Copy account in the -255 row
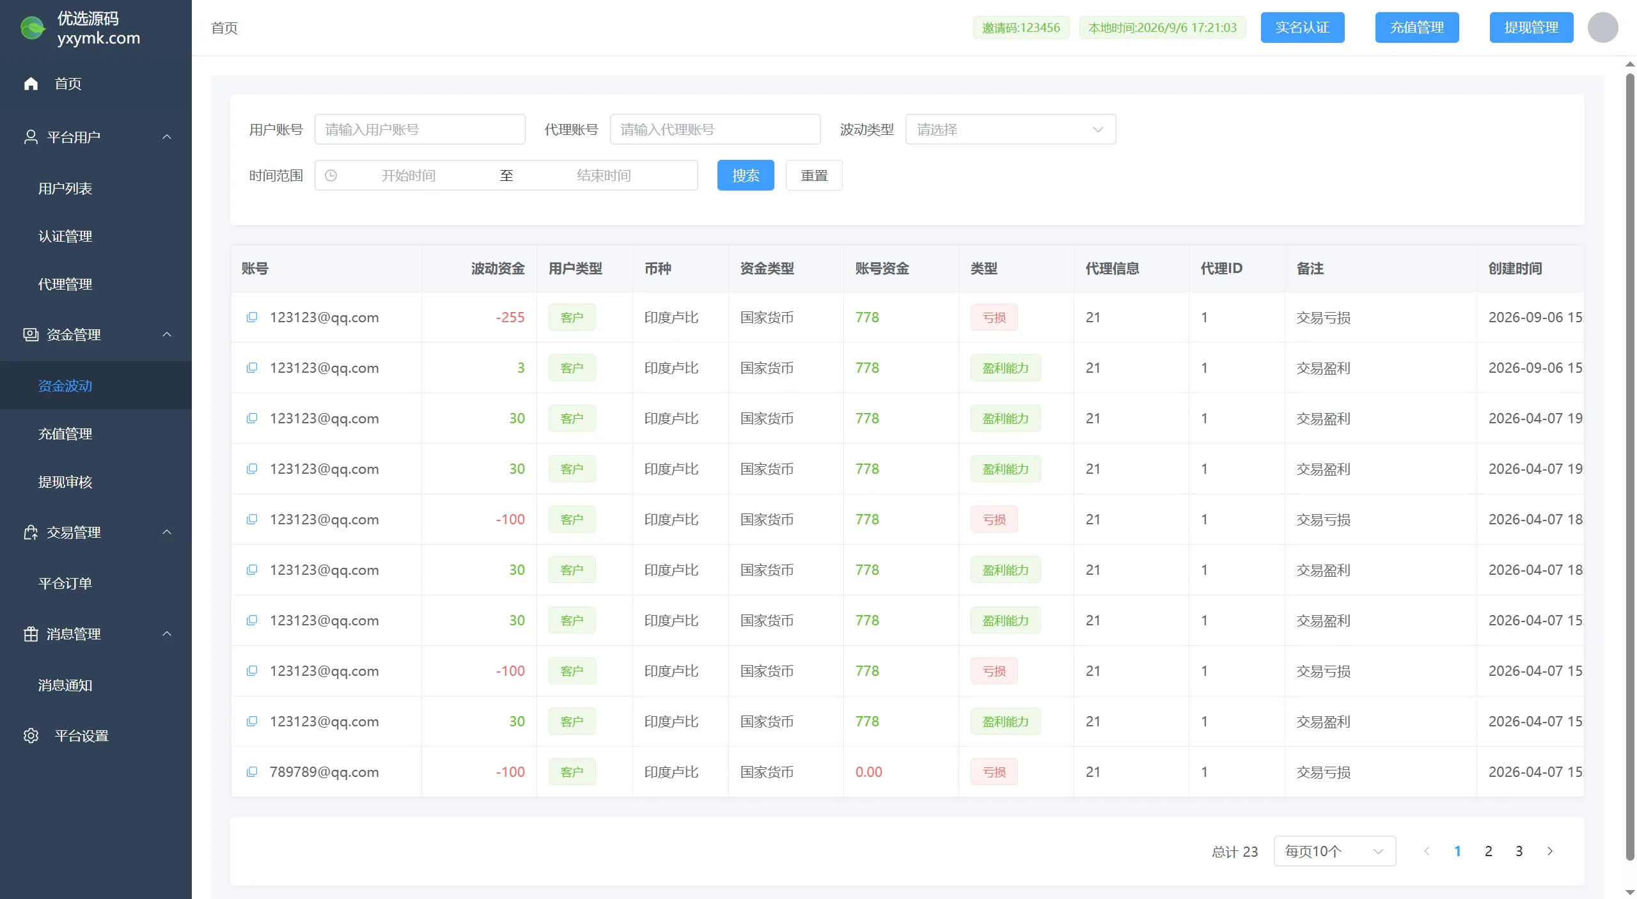Viewport: 1637px width, 899px height. 252,317
